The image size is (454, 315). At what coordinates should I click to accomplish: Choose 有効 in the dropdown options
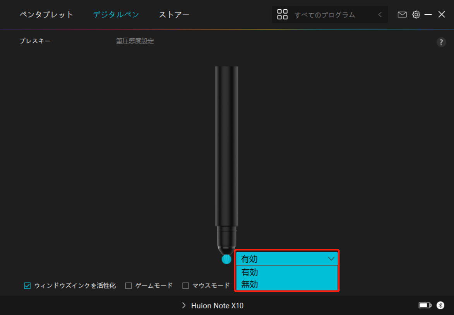pos(250,272)
